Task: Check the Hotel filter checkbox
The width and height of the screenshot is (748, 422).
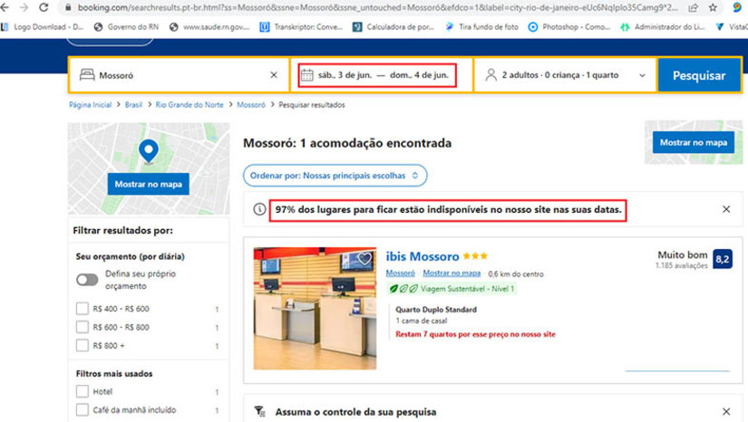Action: (82, 391)
